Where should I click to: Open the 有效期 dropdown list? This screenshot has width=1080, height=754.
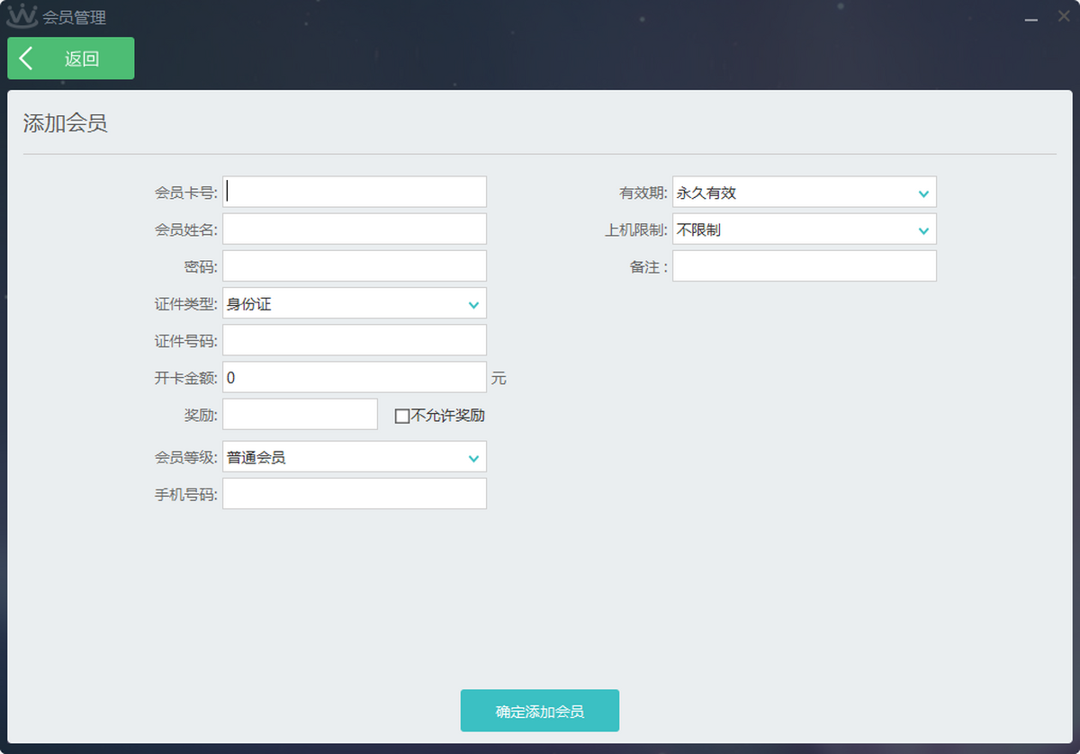pos(804,193)
